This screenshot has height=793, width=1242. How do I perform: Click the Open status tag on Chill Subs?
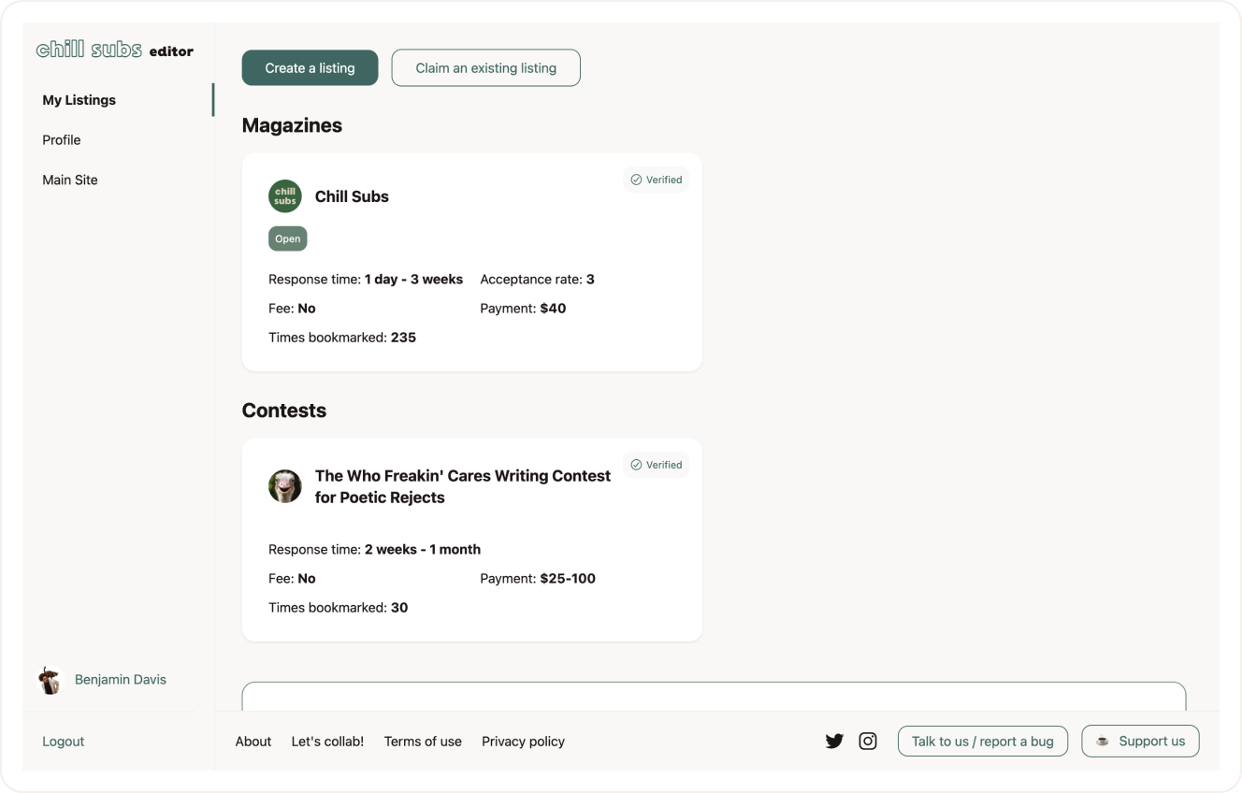click(x=288, y=238)
